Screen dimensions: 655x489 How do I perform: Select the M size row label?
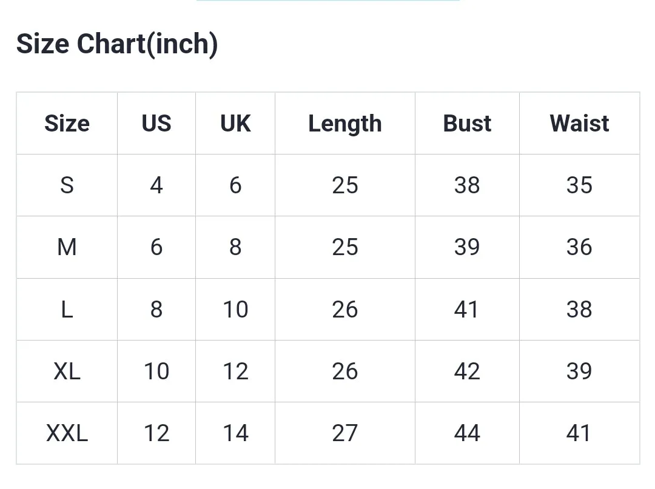(67, 247)
